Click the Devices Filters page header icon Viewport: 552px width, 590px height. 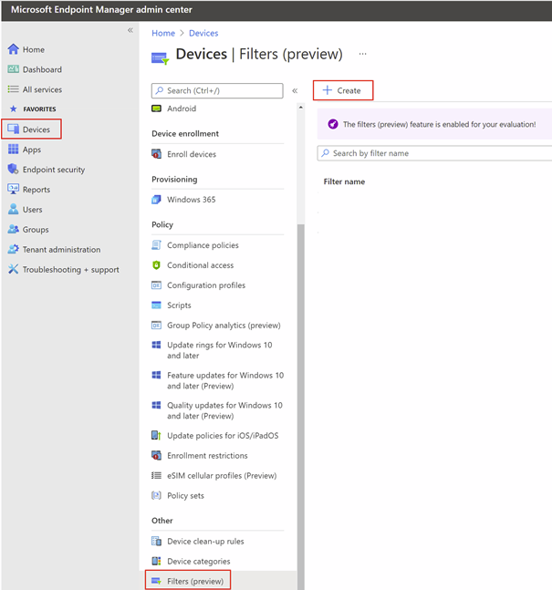point(161,58)
